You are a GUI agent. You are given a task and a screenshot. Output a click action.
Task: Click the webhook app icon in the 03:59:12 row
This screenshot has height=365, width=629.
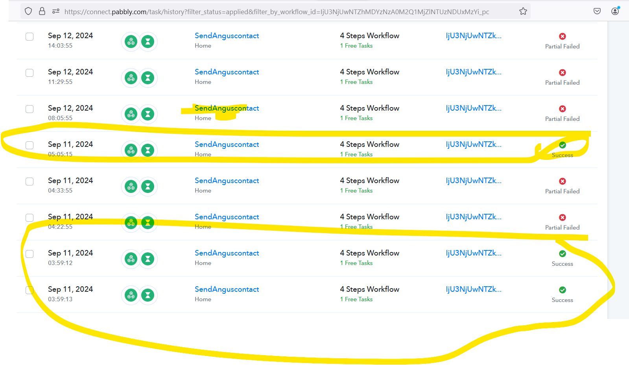click(x=131, y=259)
